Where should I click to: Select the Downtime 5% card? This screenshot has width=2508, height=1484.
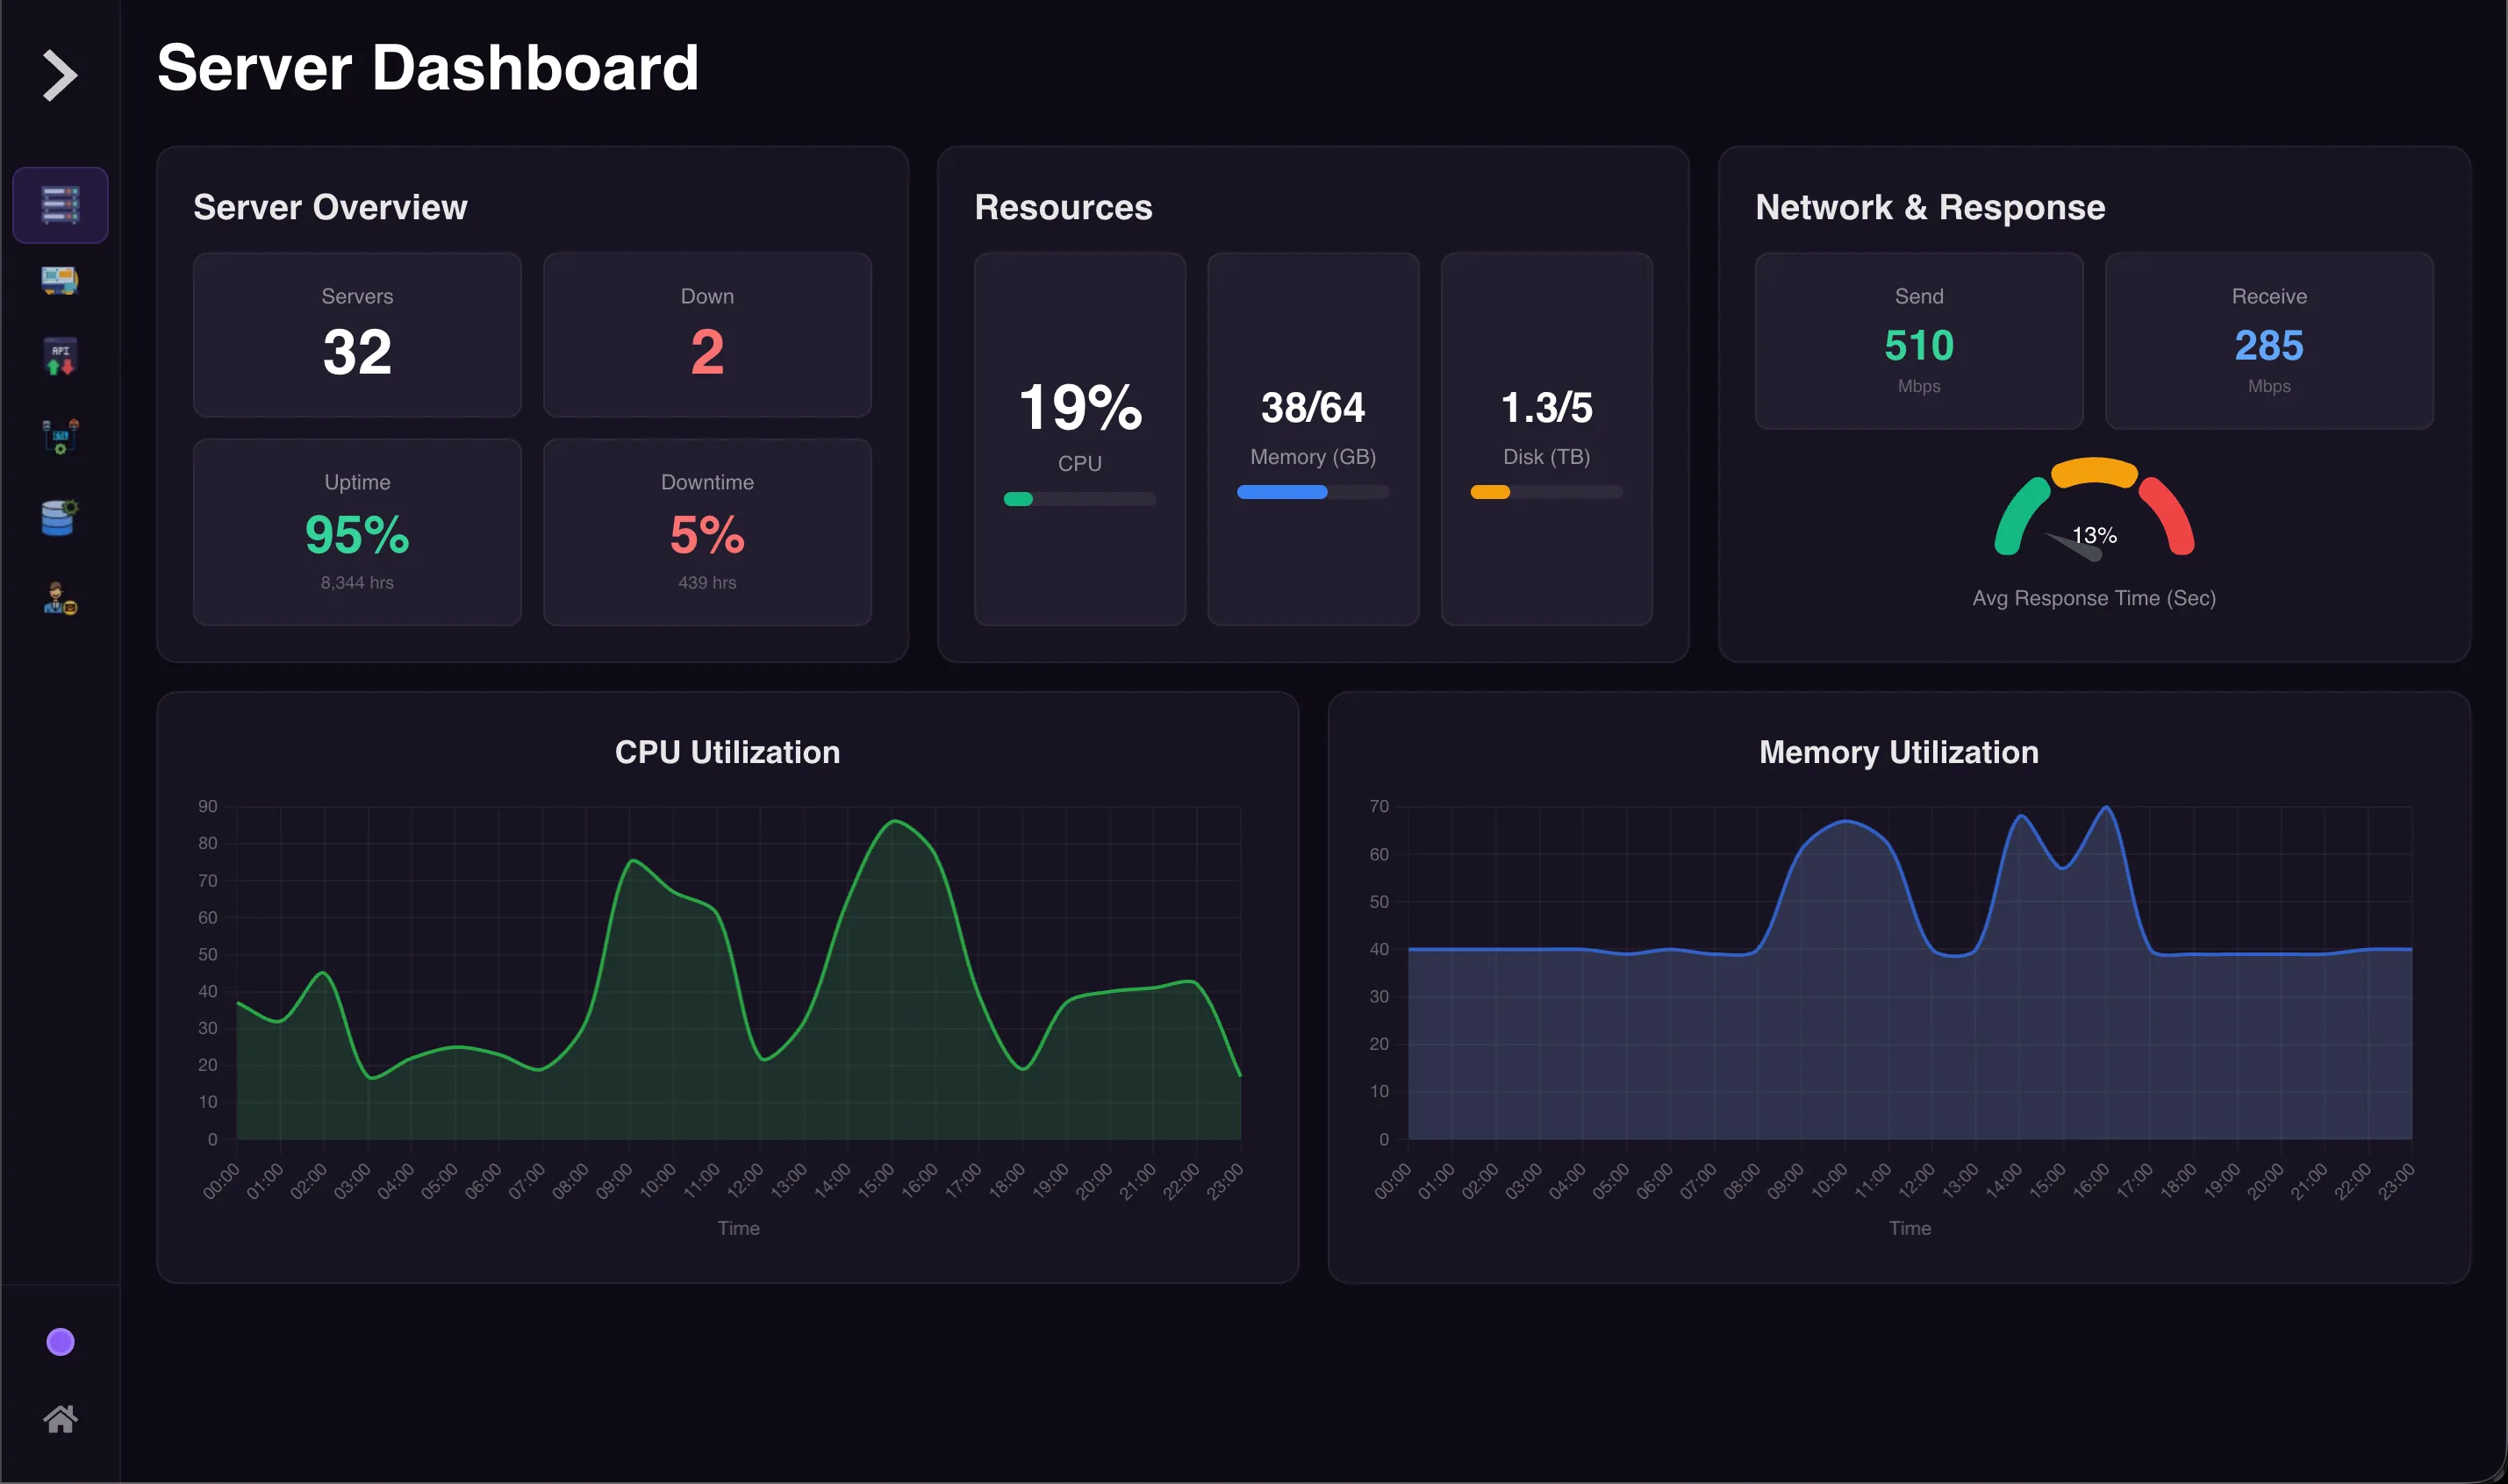coord(707,532)
